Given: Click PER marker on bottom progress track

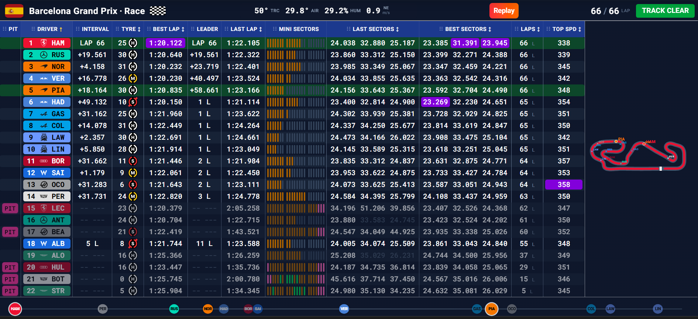Looking at the screenshot, I should (103, 309).
